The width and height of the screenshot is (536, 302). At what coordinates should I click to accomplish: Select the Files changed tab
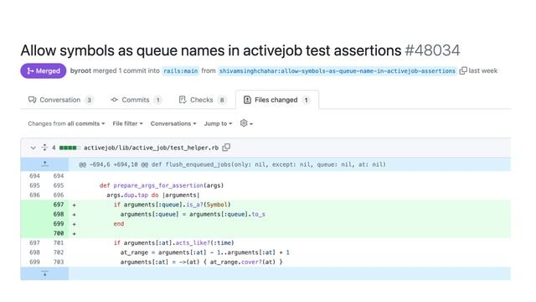point(277,100)
